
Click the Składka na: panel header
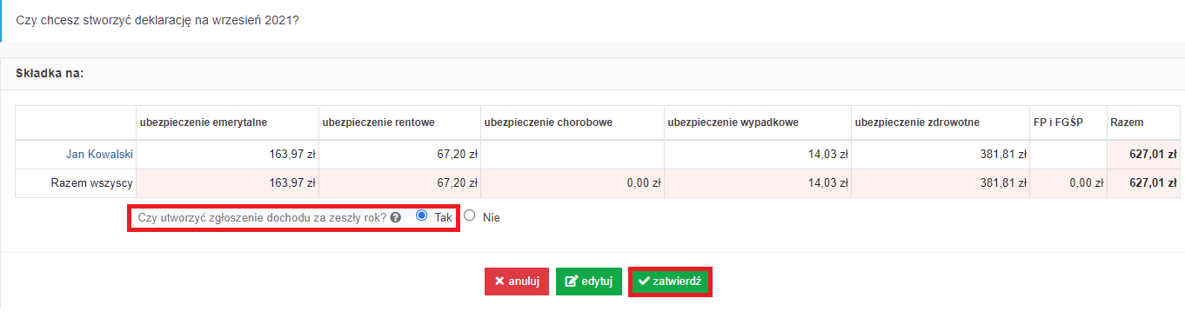point(50,74)
